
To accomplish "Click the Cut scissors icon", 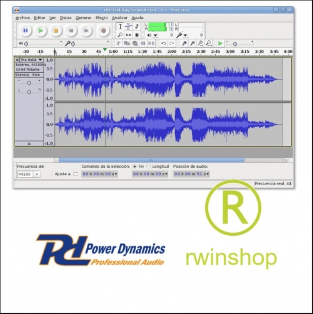I will 119,43.
